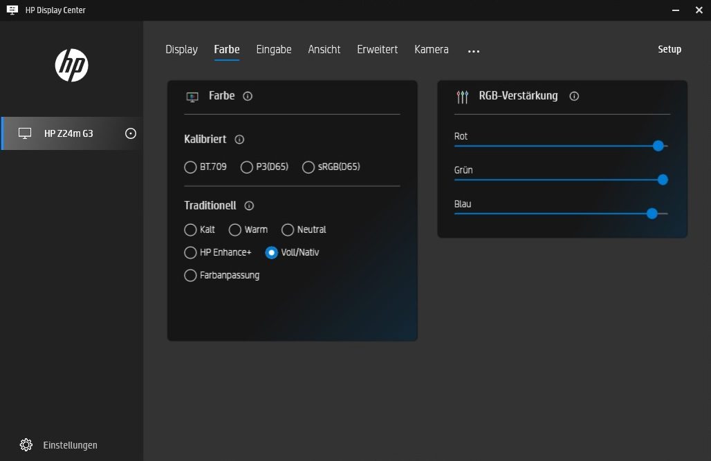Select the Warm color temperature option
Image resolution: width=711 pixels, height=461 pixels.
coord(235,229)
